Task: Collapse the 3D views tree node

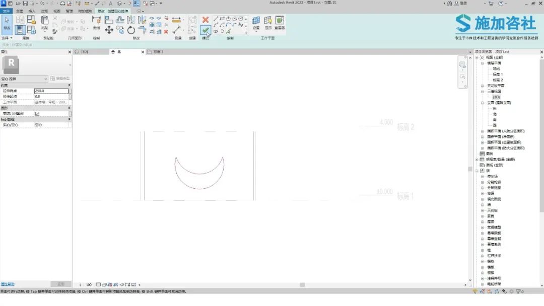Action: [482, 92]
